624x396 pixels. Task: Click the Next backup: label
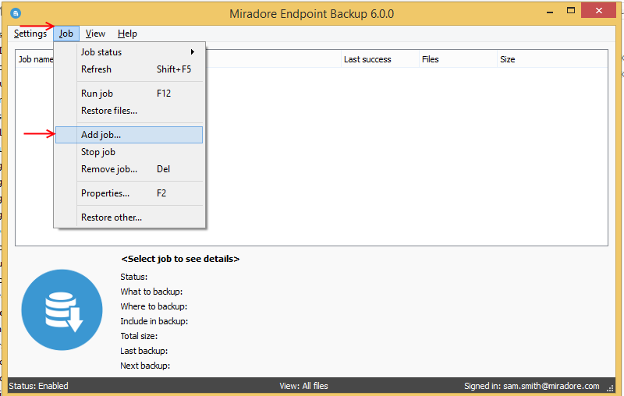145,366
